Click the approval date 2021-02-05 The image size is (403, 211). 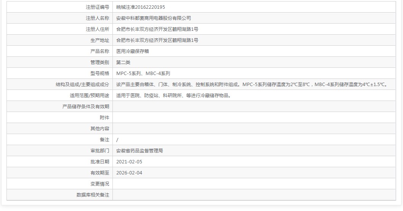pos(129,162)
